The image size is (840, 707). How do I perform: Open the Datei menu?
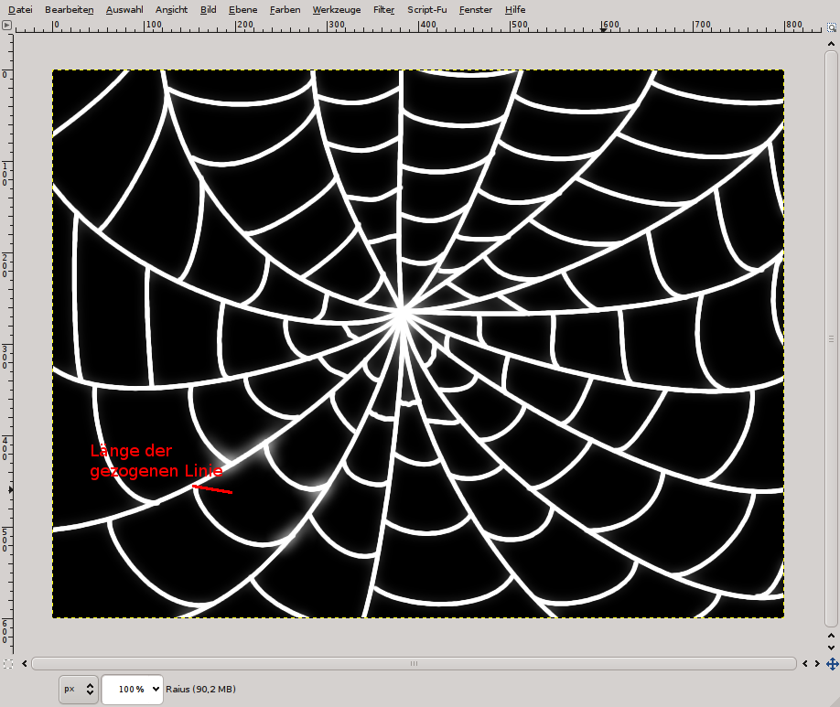(x=20, y=10)
